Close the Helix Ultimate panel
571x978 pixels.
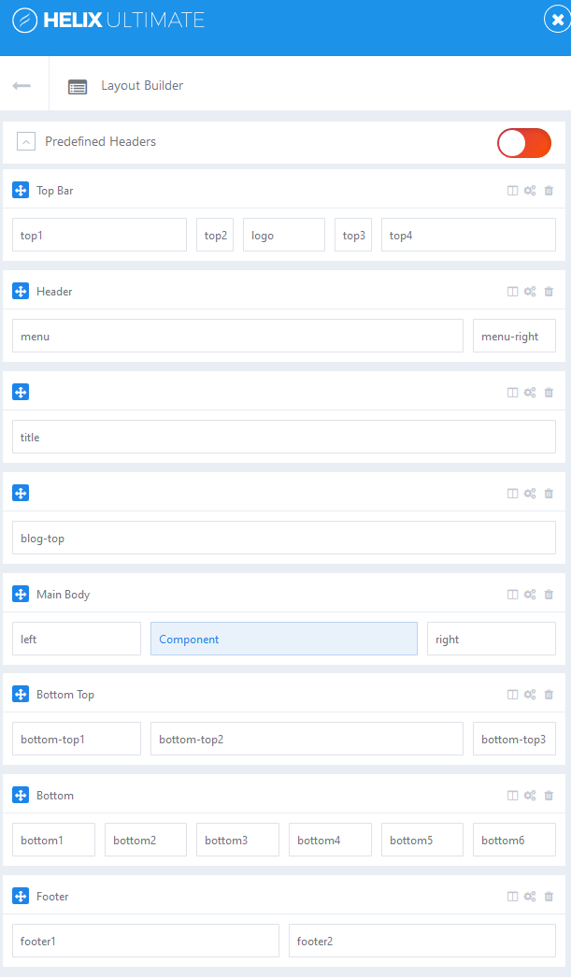556,20
